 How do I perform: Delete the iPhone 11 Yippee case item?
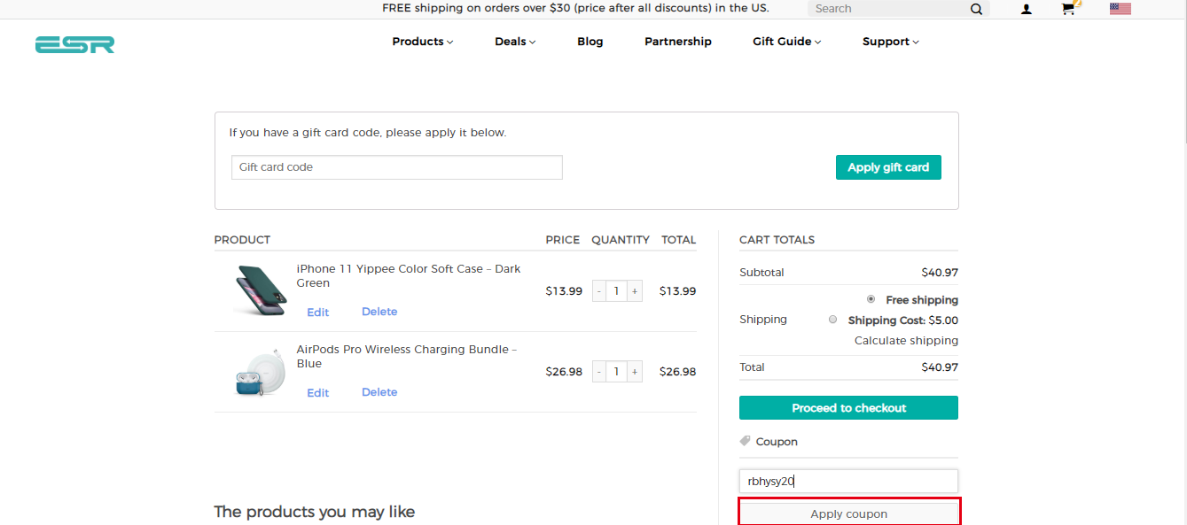click(x=379, y=312)
